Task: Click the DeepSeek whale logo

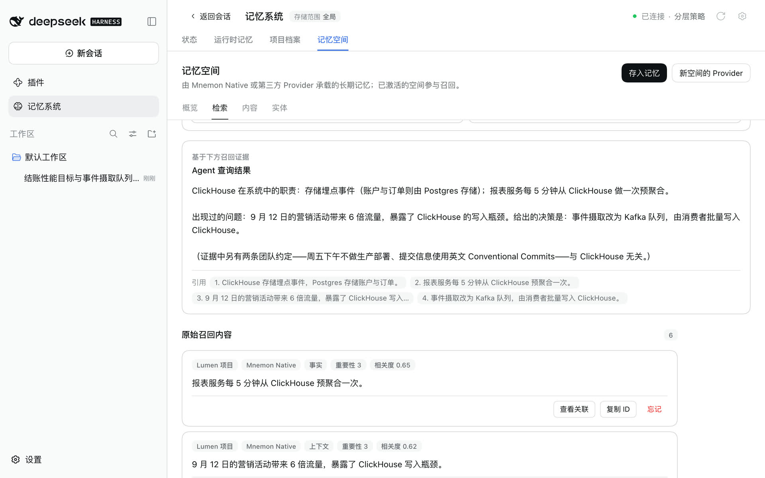Action: click(x=17, y=22)
